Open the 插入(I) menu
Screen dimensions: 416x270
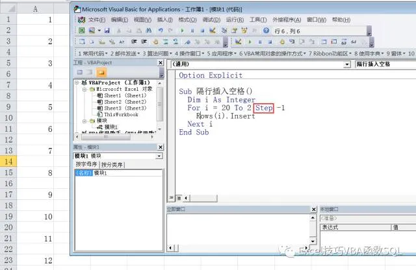[164, 20]
